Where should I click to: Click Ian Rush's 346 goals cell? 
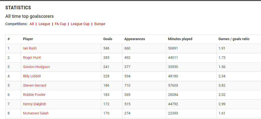(x=106, y=48)
